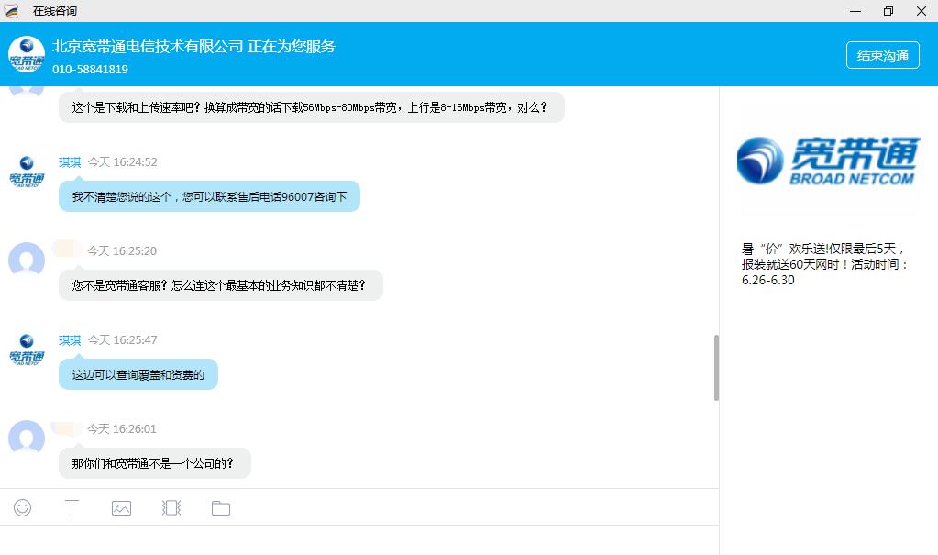Open the Broad Netcom banner image

[x=828, y=161]
